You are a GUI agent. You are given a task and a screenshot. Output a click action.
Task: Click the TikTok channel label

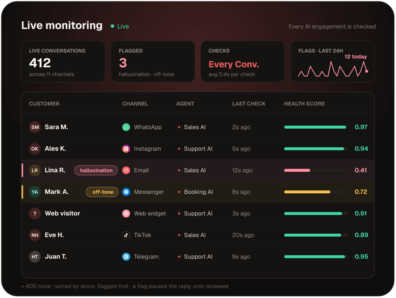143,235
